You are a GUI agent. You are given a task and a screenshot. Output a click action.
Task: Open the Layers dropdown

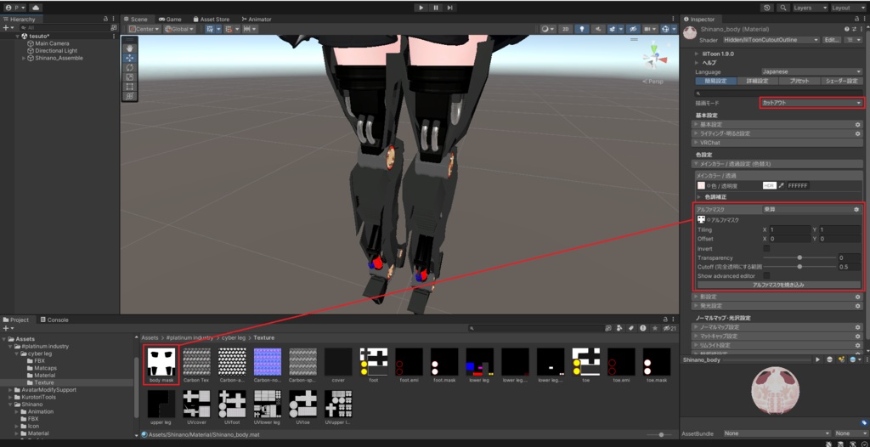(810, 8)
